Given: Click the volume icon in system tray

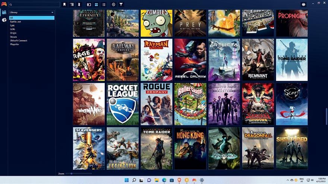Looking at the screenshot, I should (x=312, y=180).
